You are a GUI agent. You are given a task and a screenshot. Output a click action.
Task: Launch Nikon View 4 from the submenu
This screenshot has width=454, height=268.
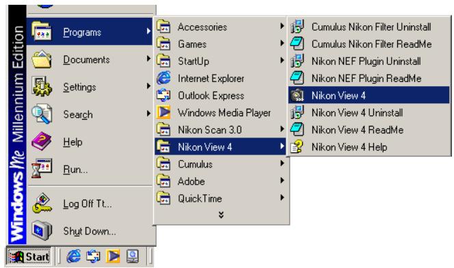pyautogui.click(x=369, y=95)
